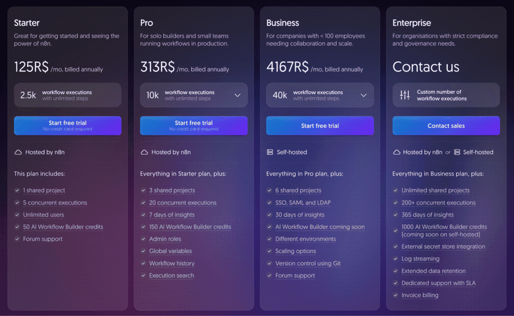Open the Version control using Git link
Image resolution: width=514 pixels, height=316 pixels.
308,263
